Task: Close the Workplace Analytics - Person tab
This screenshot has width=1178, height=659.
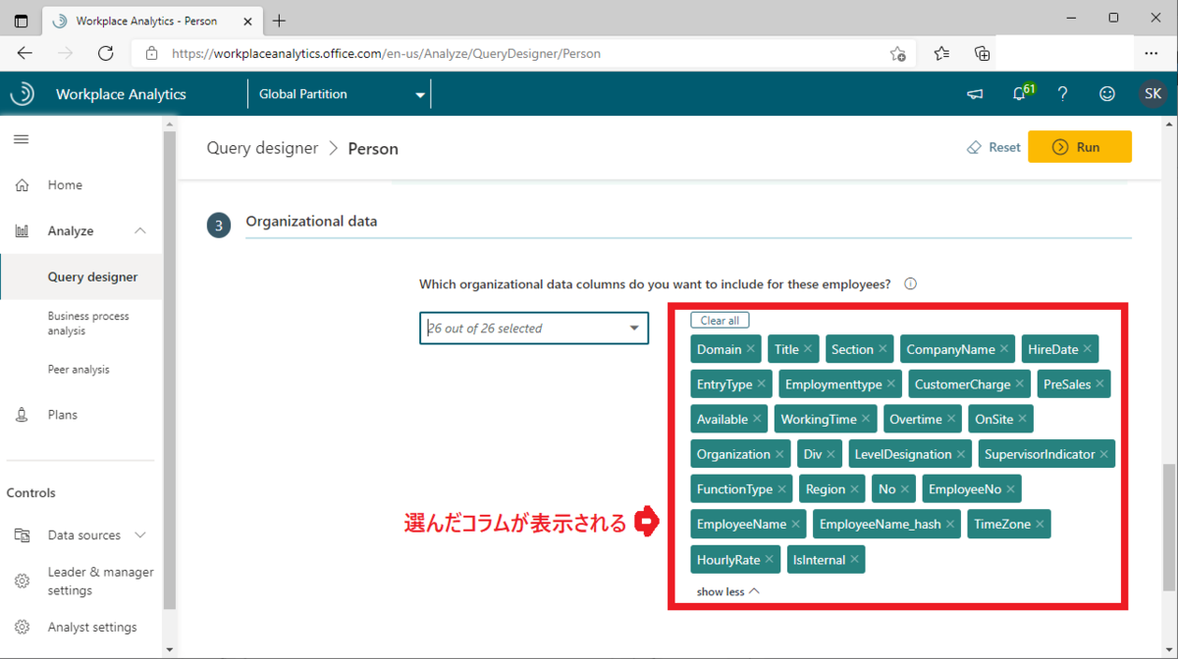Action: tap(247, 21)
